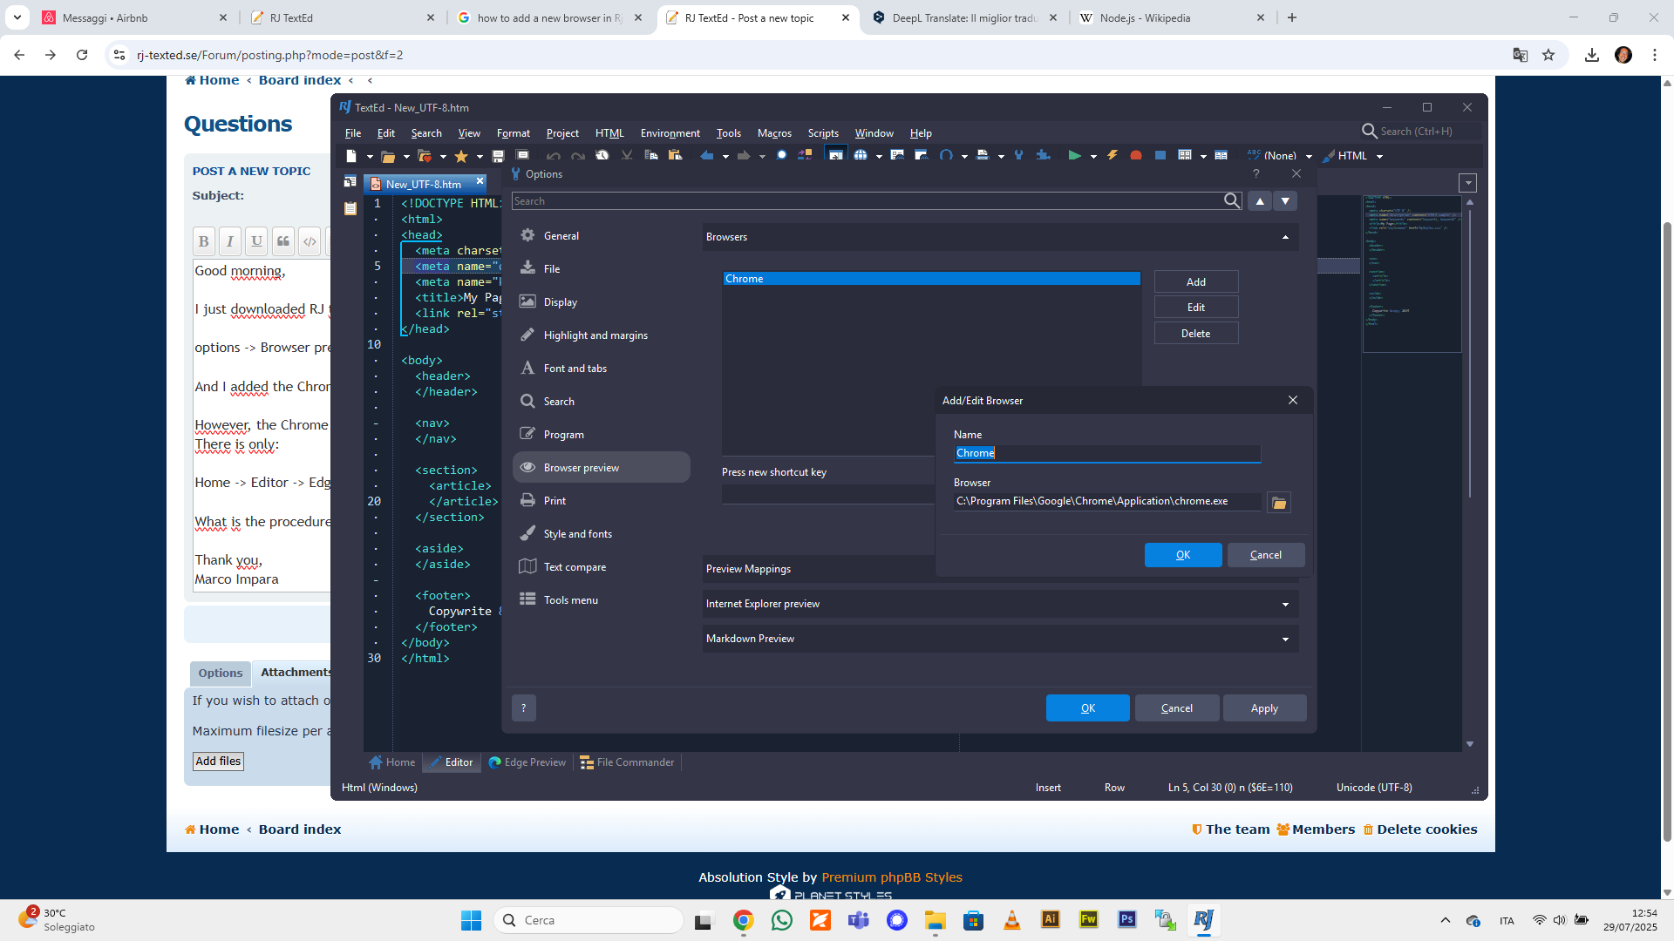Image resolution: width=1674 pixels, height=941 pixels.
Task: Expand the Internet Explorer preview section
Action: click(1285, 604)
